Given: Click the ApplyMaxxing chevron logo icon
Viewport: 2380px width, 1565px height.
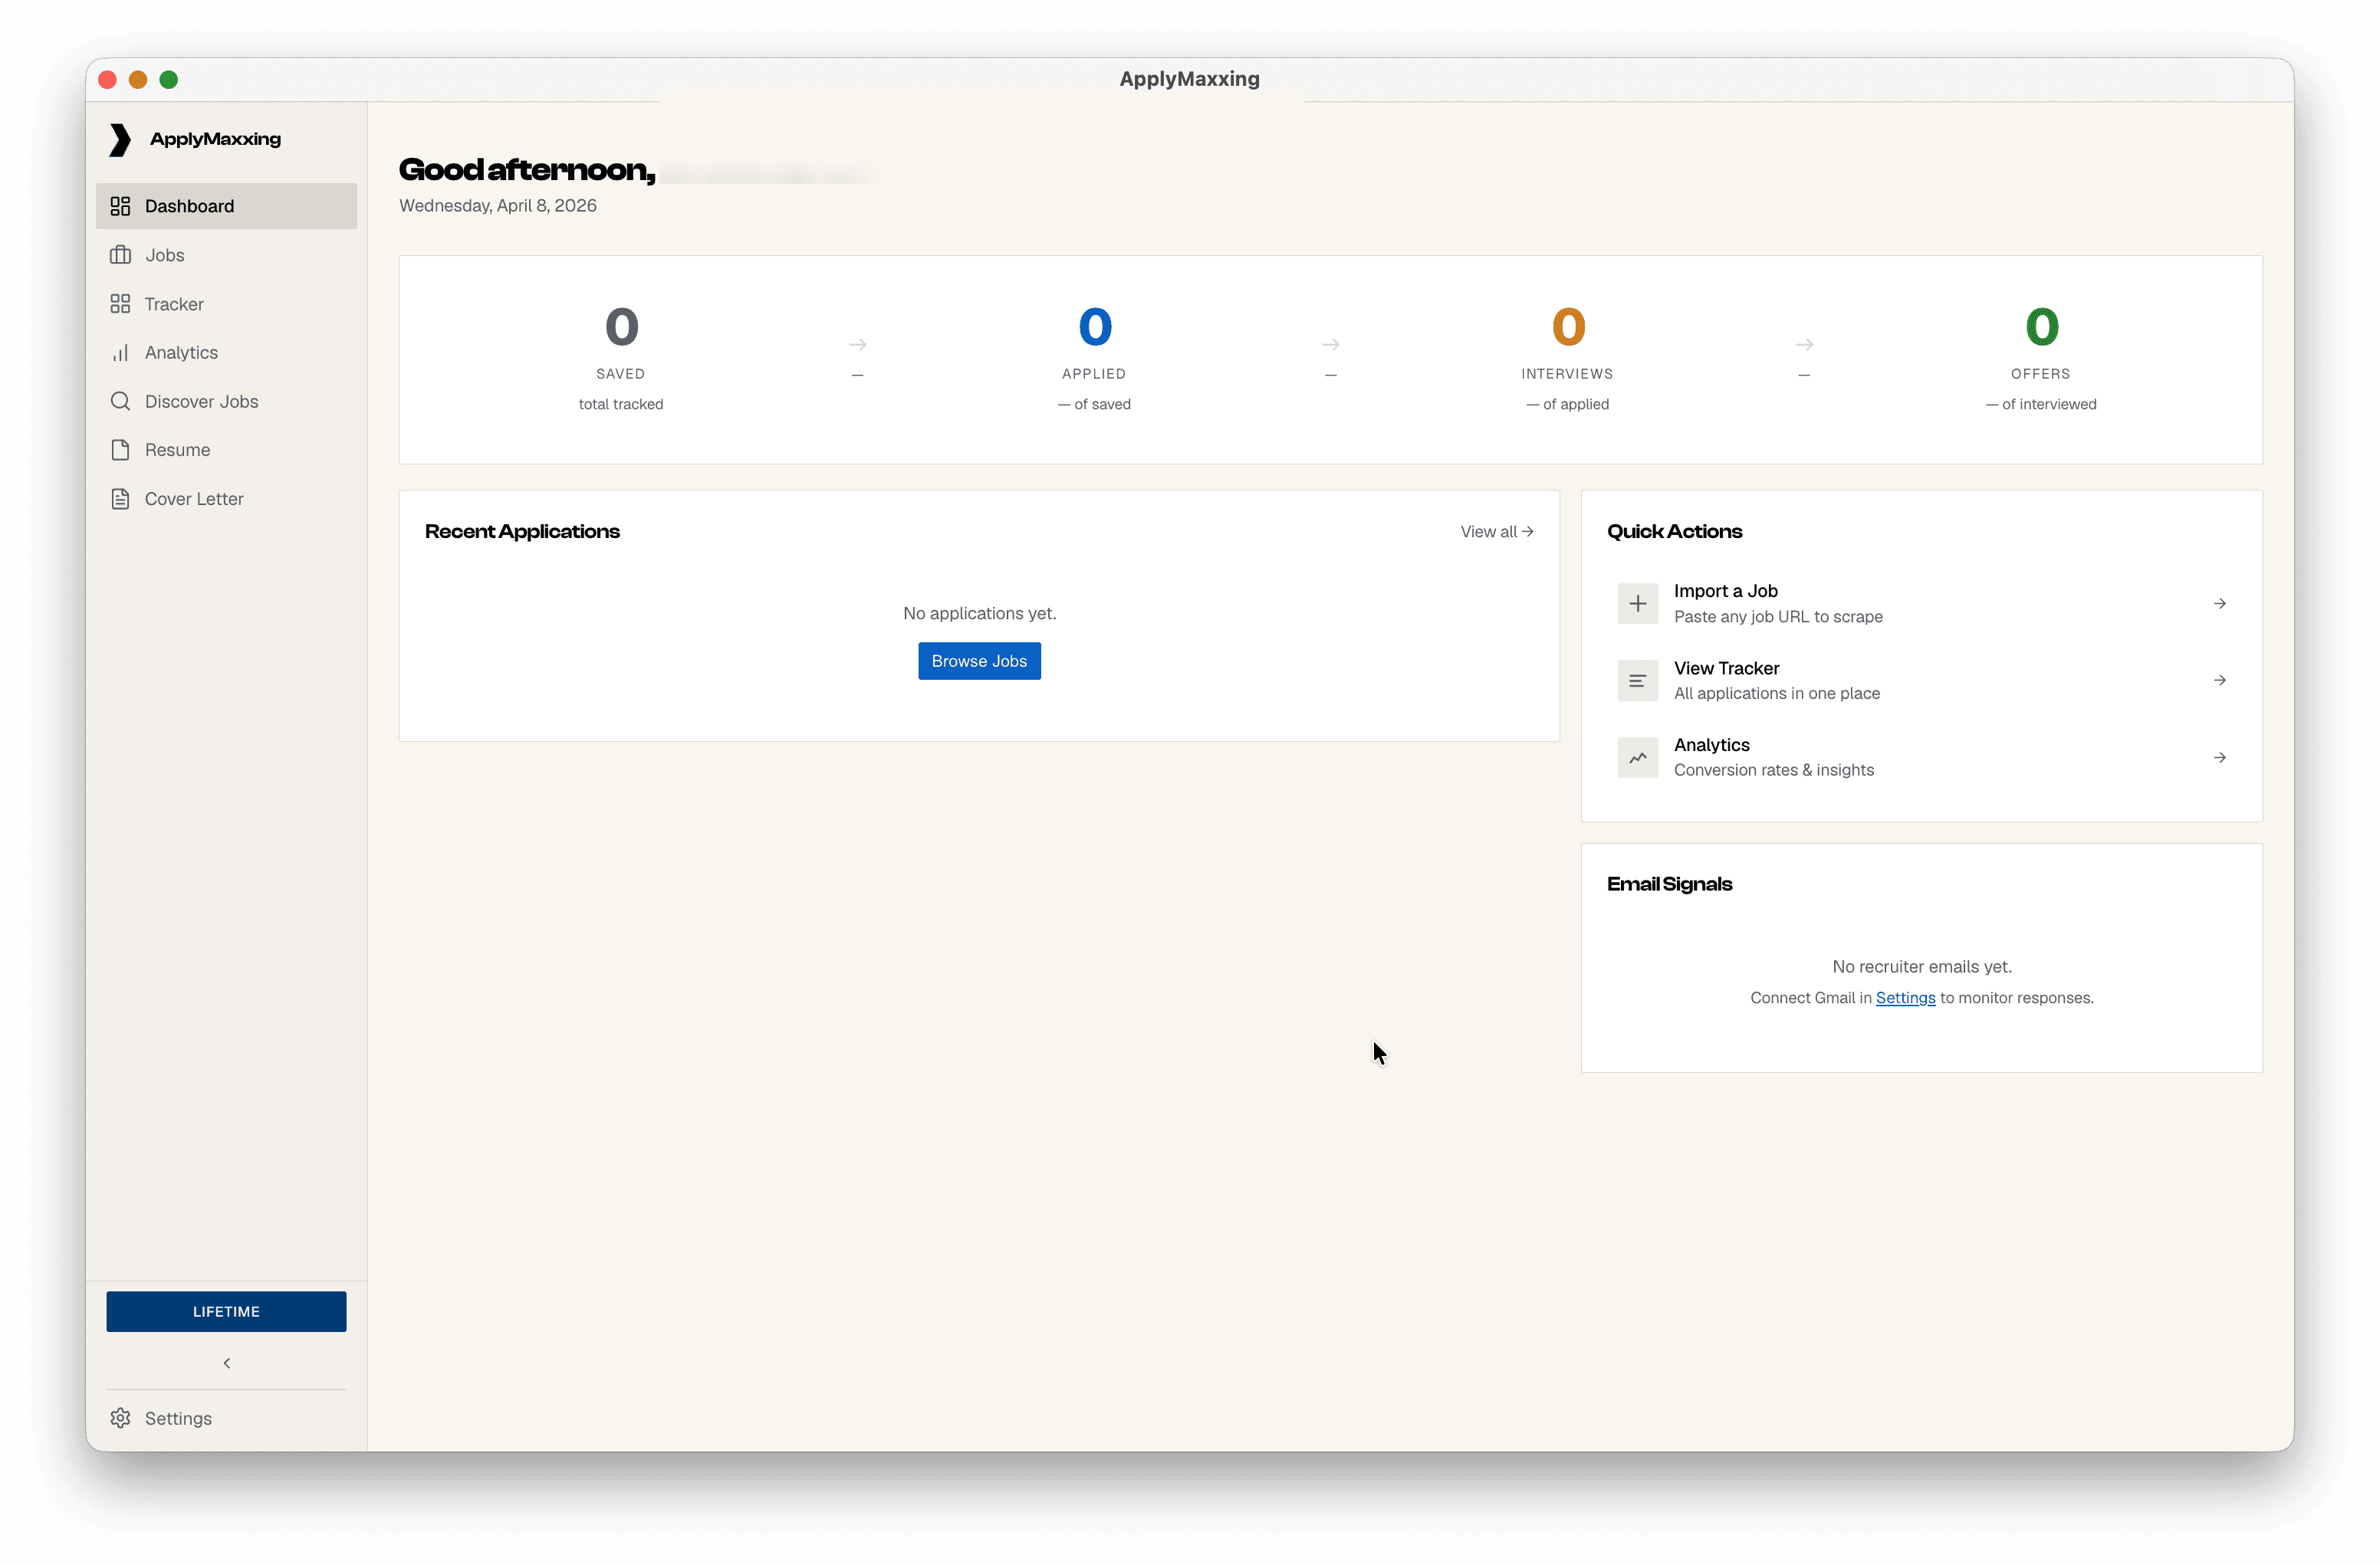Looking at the screenshot, I should click(120, 140).
